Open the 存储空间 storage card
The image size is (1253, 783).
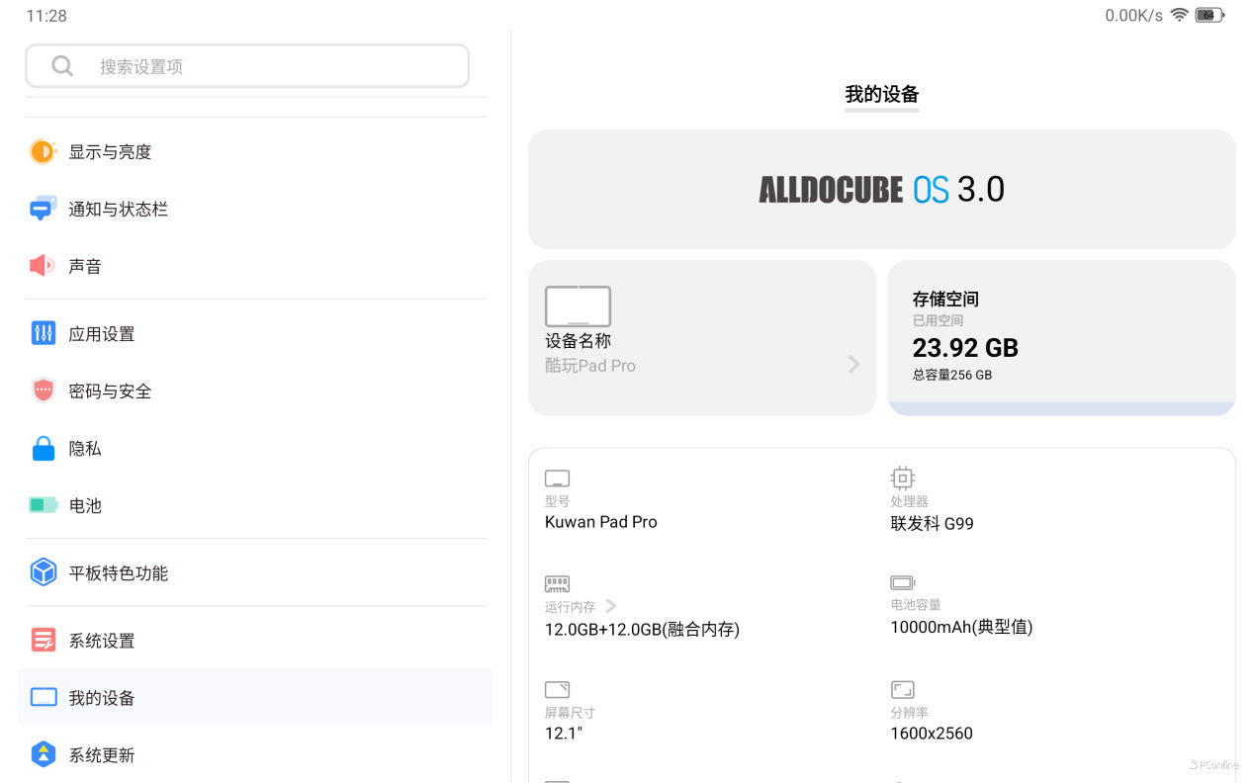(1060, 336)
